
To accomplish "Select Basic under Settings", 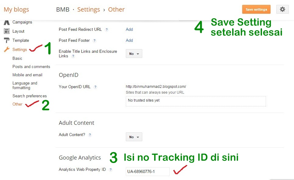I will [x=17, y=58].
